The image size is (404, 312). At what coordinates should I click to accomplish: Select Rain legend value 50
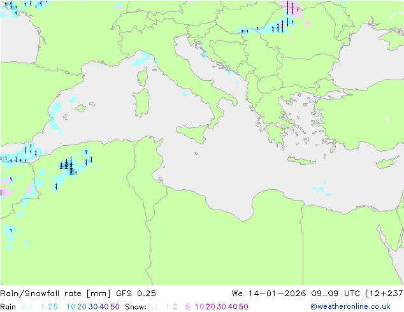(115, 307)
